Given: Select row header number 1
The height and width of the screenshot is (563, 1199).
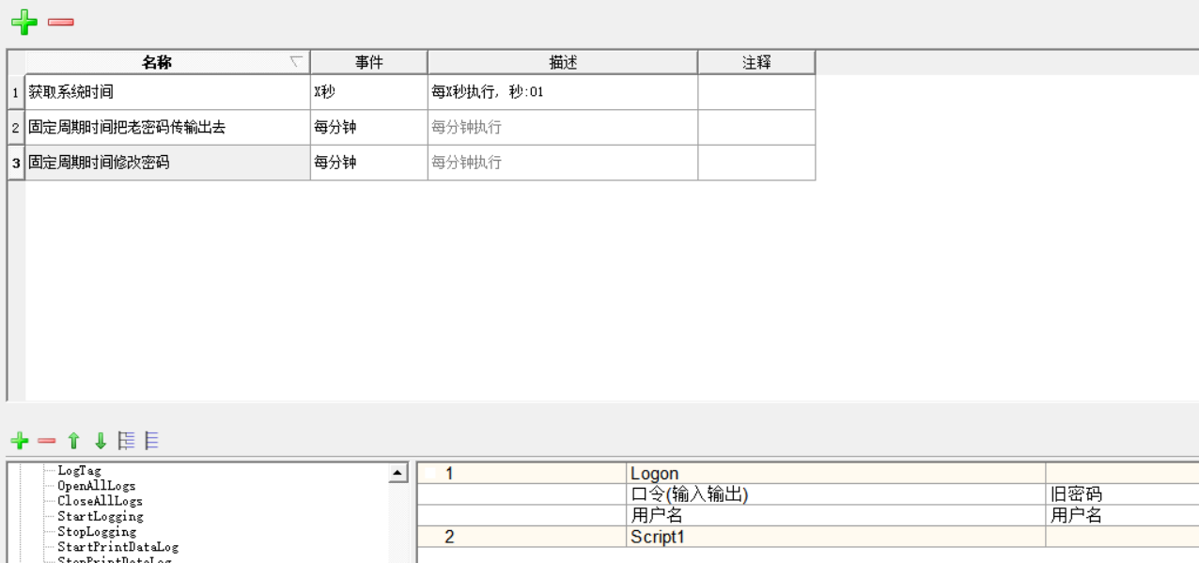Looking at the screenshot, I should point(16,92).
